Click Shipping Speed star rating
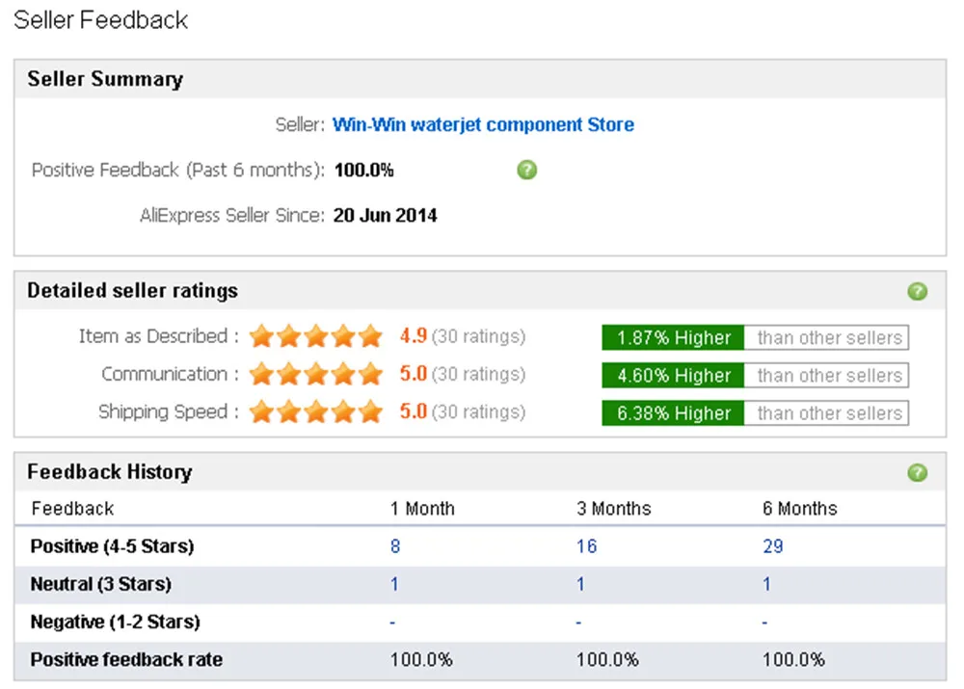The image size is (964, 689). pos(316,412)
